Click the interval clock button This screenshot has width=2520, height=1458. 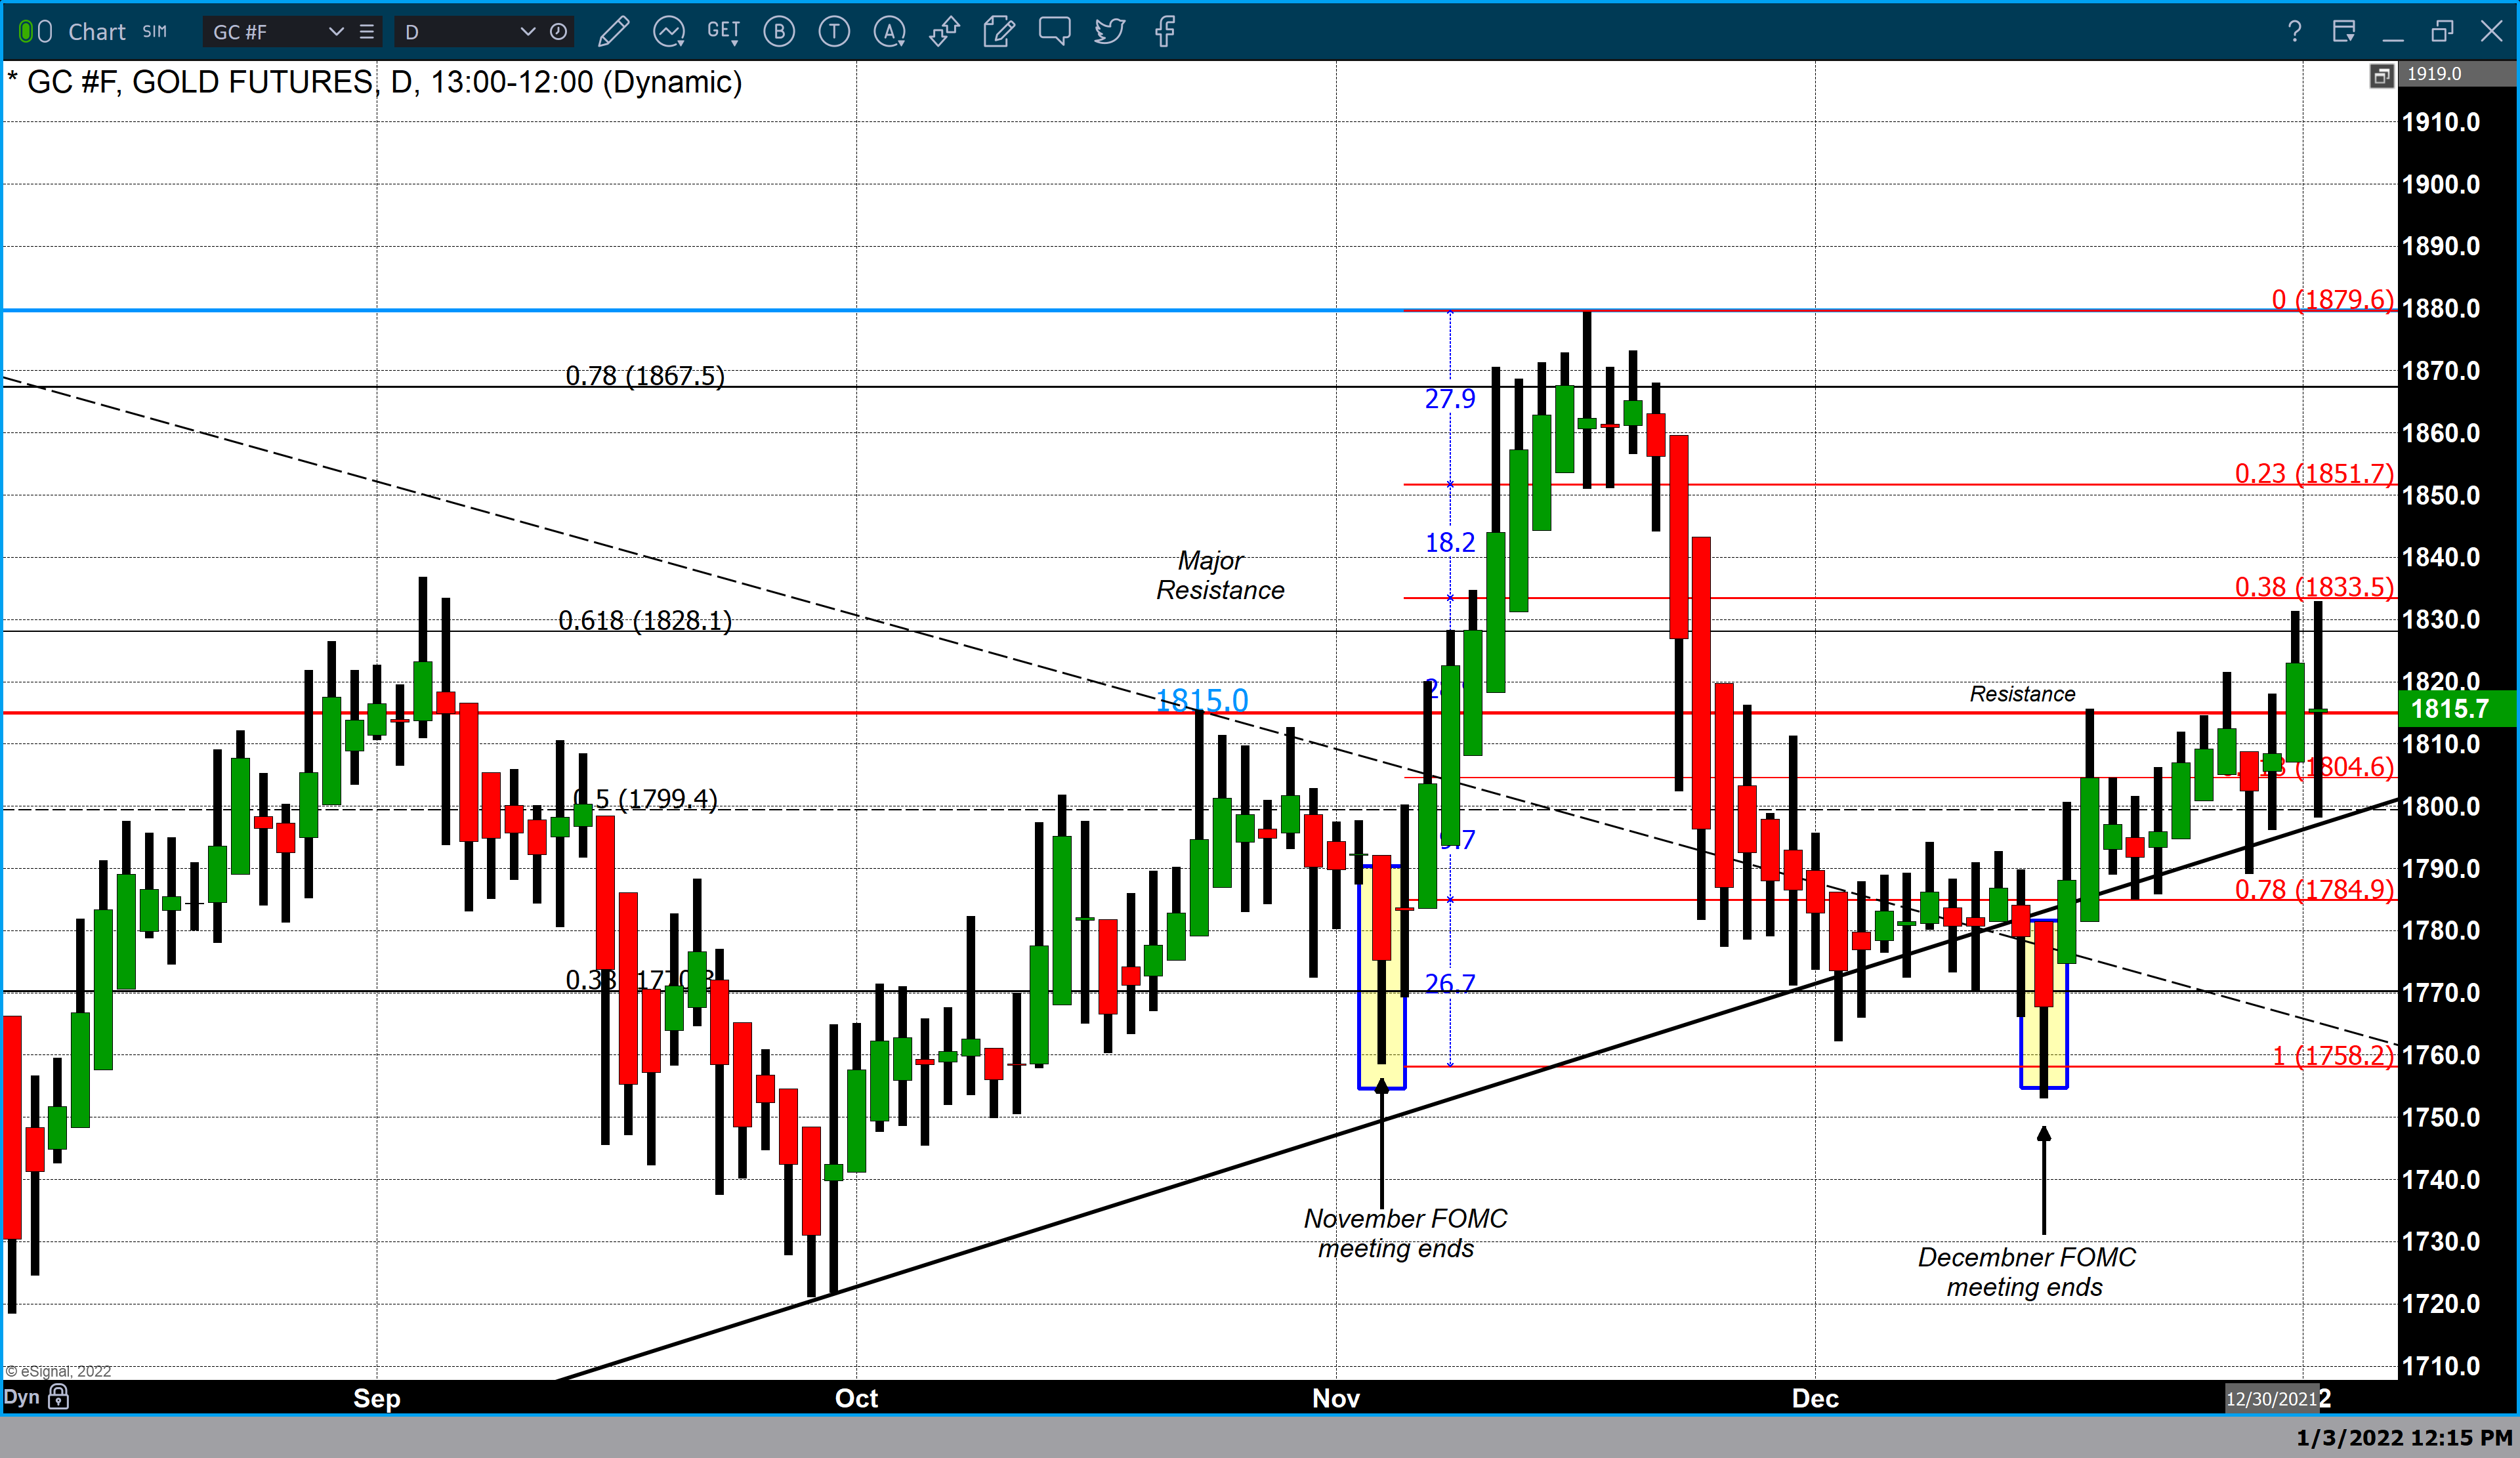pyautogui.click(x=559, y=32)
